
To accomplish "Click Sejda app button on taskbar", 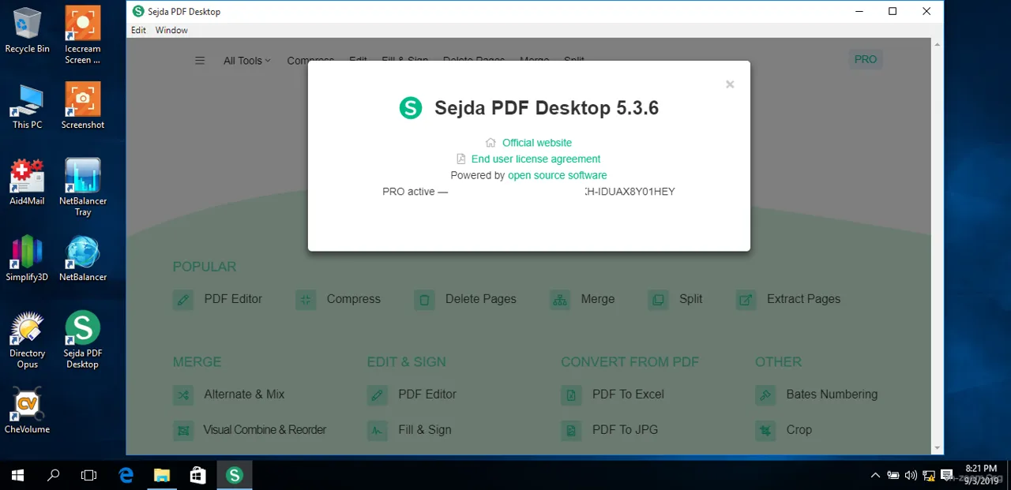I will point(234,475).
